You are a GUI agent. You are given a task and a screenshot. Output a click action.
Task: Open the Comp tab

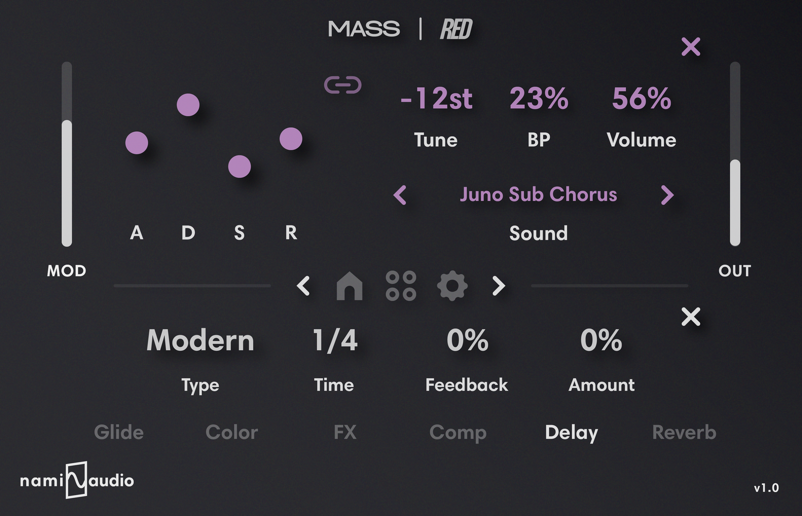pos(459,432)
